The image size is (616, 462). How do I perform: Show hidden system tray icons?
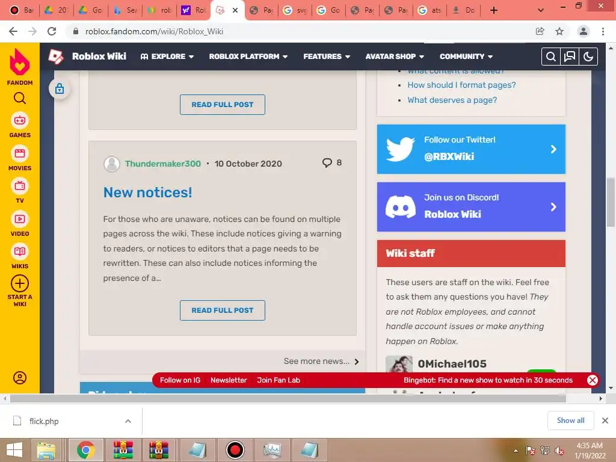pyautogui.click(x=516, y=451)
